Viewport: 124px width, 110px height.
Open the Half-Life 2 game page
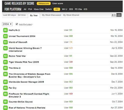14,30
